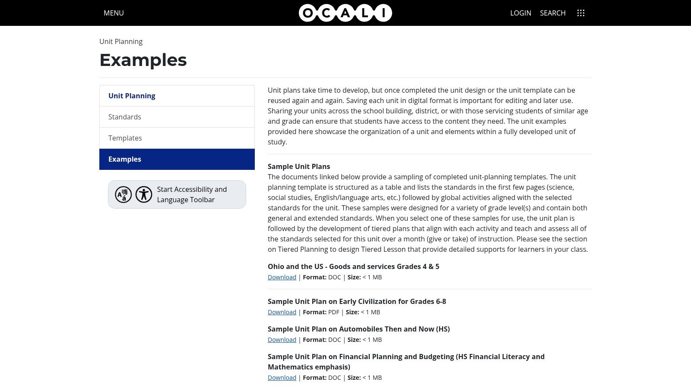The image size is (691, 388).
Task: Download the Financial Planning and Budgeting plan
Action: (282, 377)
